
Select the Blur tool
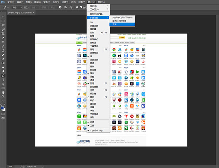pos(3,67)
